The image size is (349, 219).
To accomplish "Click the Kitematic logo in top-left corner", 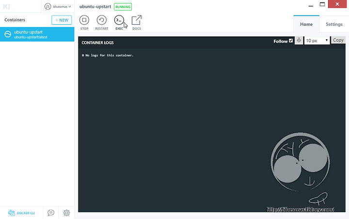I will point(6,6).
